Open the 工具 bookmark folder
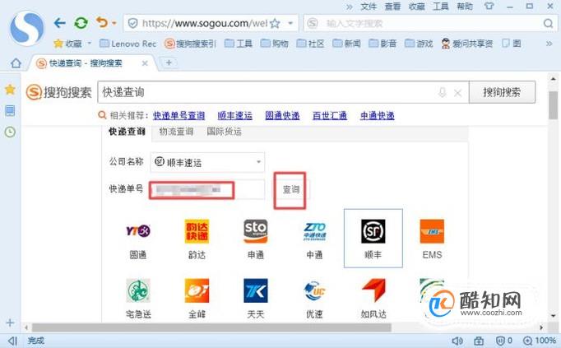Image resolution: width=561 pixels, height=348 pixels. (239, 44)
